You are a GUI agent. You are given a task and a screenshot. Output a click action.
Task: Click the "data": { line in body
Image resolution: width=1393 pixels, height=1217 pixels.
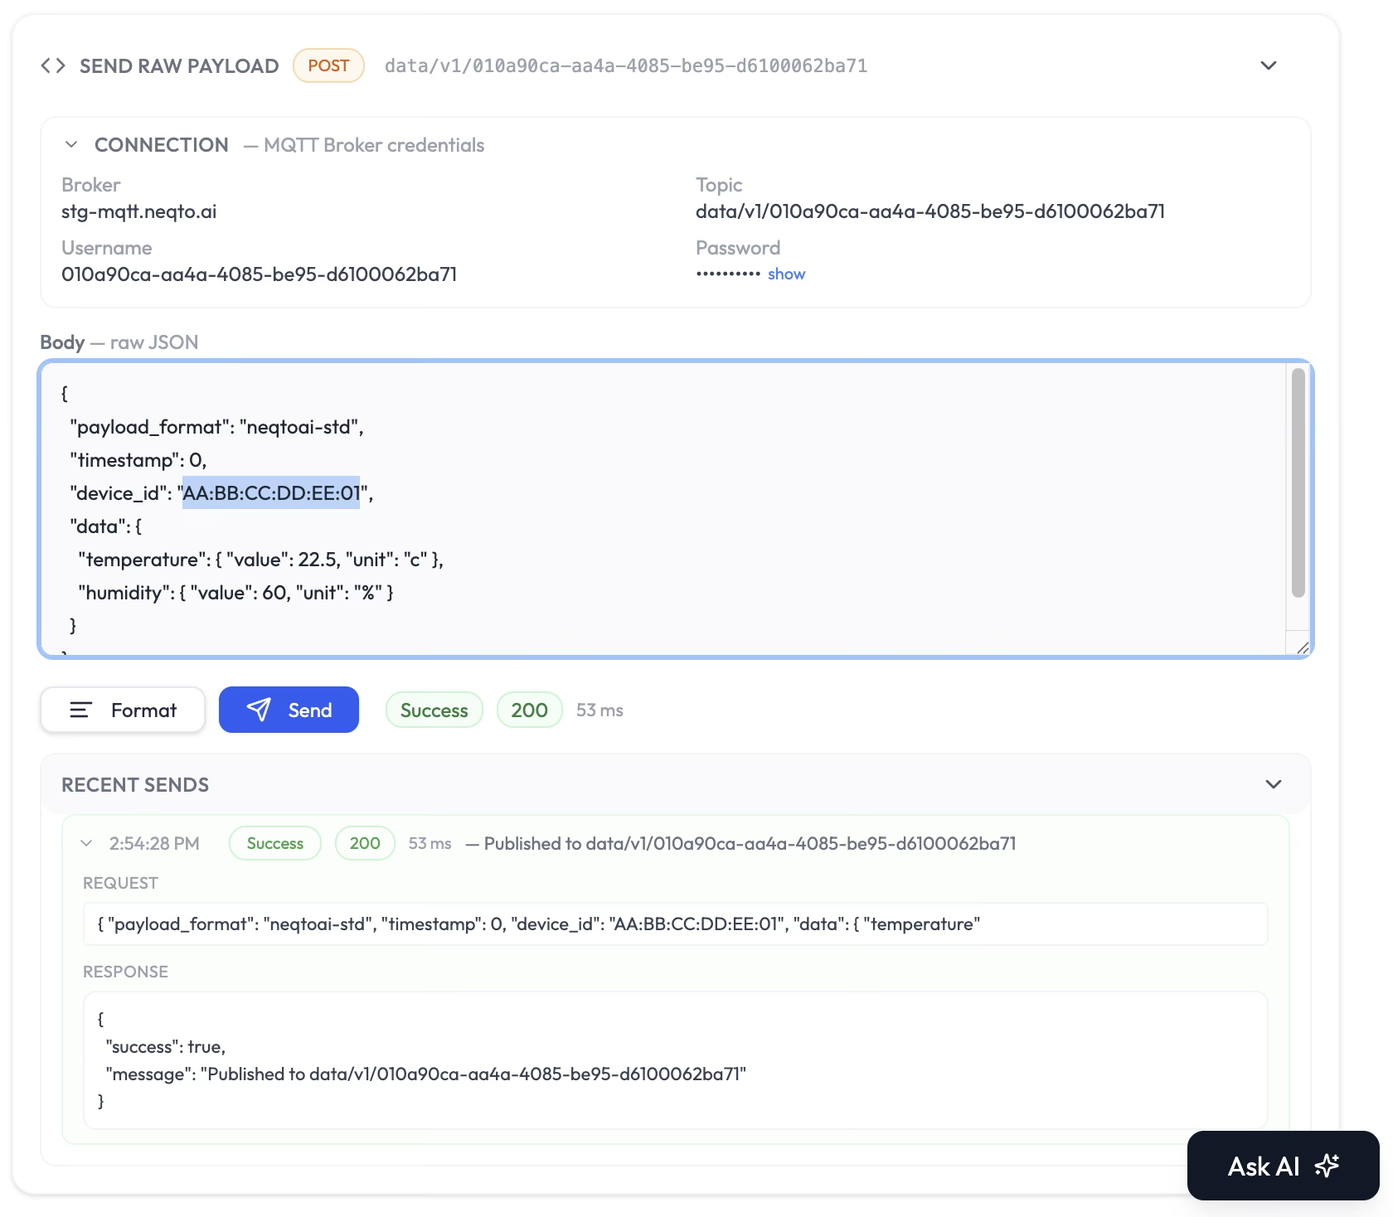[106, 526]
